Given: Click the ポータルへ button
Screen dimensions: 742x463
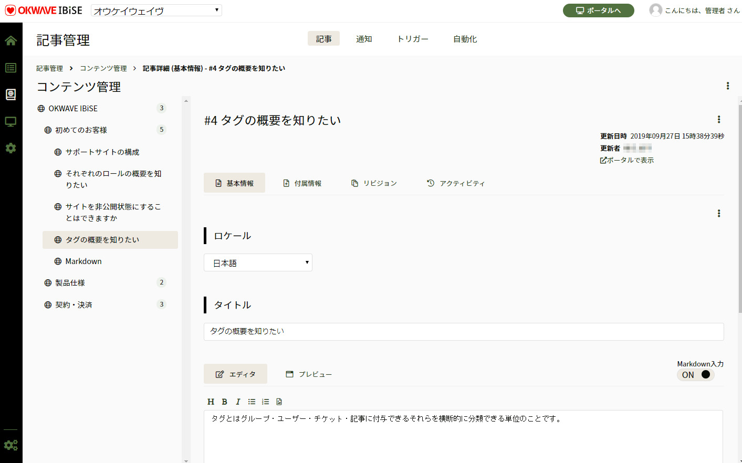Looking at the screenshot, I should pos(598,10).
